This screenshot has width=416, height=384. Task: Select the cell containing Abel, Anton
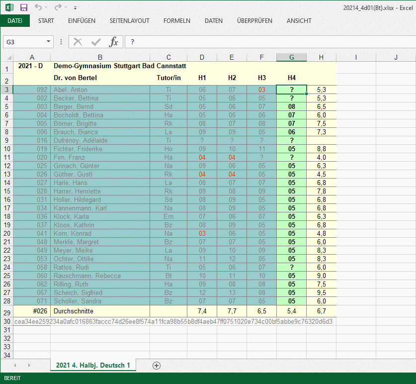tap(100, 90)
